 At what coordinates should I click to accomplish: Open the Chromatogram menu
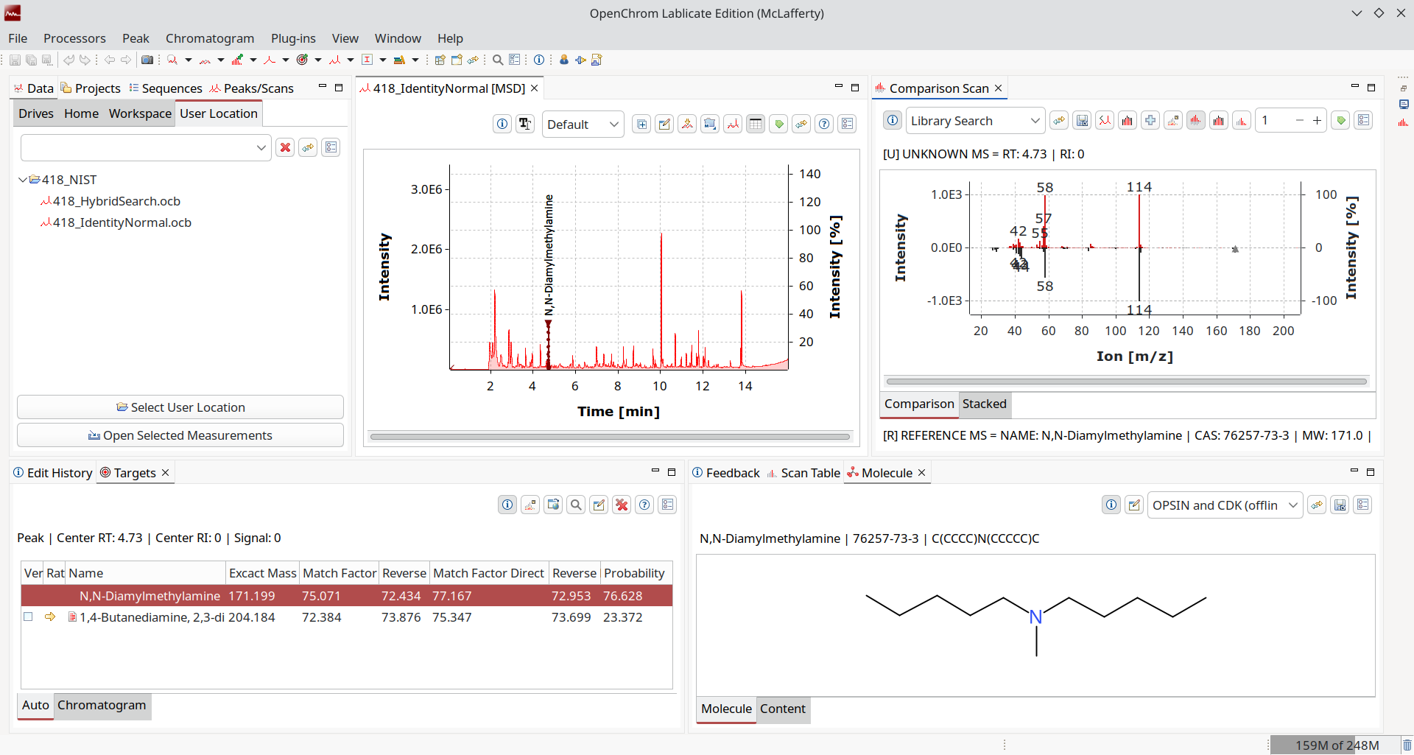[x=209, y=38]
